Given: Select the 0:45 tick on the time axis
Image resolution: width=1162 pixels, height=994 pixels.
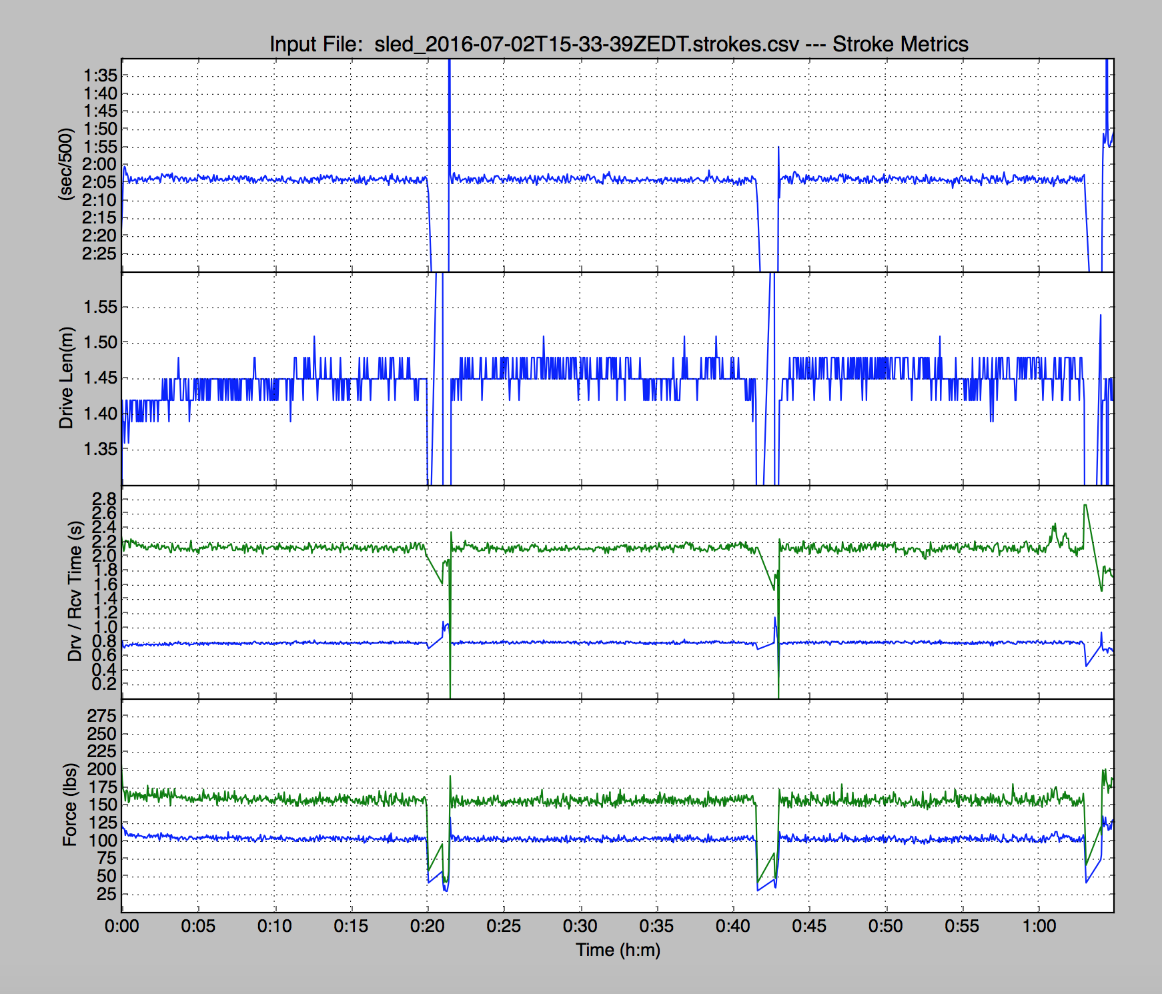Looking at the screenshot, I should (809, 926).
